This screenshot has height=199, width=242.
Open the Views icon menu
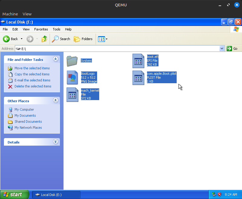pyautogui.click(x=101, y=39)
